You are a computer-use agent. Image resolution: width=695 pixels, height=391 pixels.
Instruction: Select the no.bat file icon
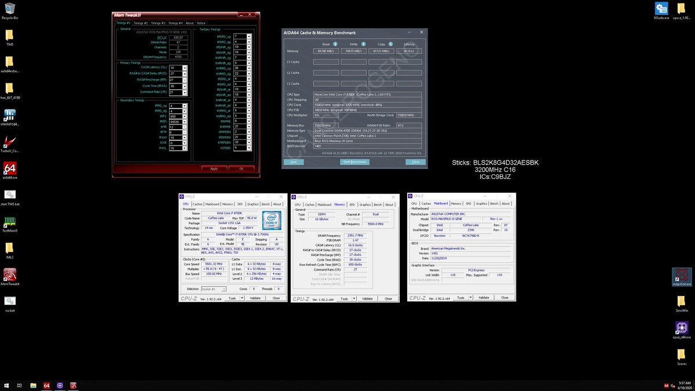pyautogui.click(x=10, y=304)
